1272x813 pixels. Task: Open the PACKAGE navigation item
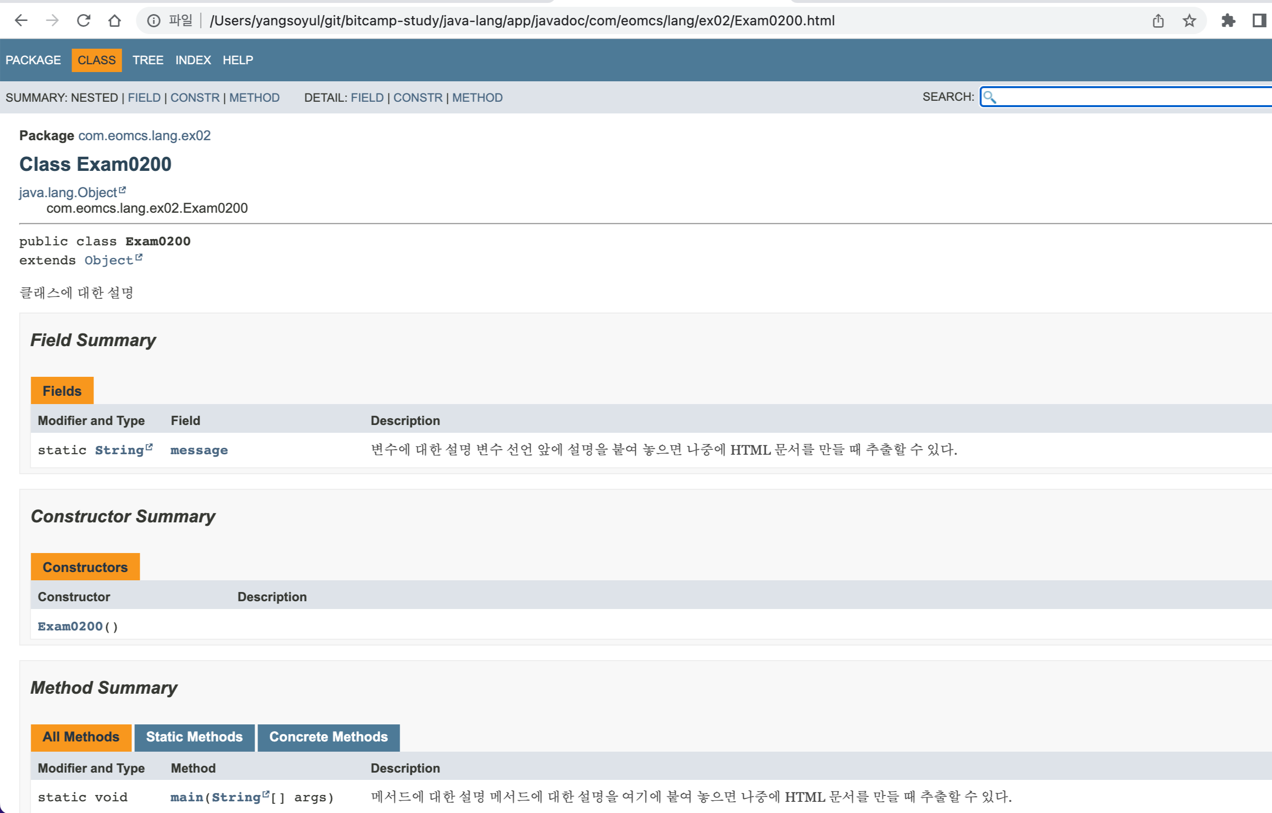coord(33,60)
